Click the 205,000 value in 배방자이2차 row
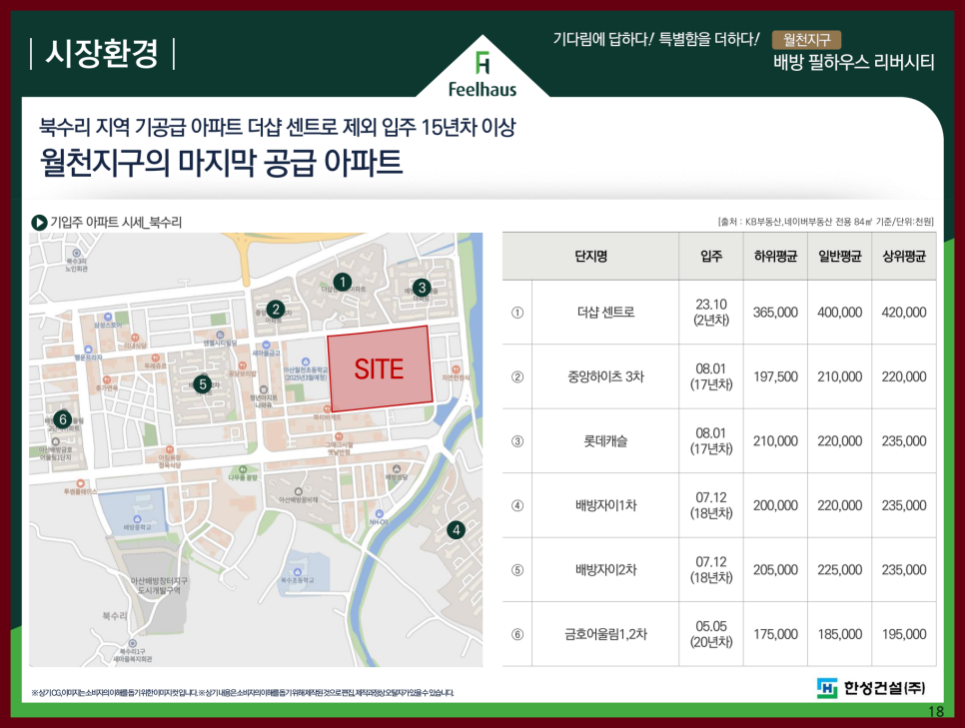Viewport: 965px width, 728px height. [x=775, y=570]
